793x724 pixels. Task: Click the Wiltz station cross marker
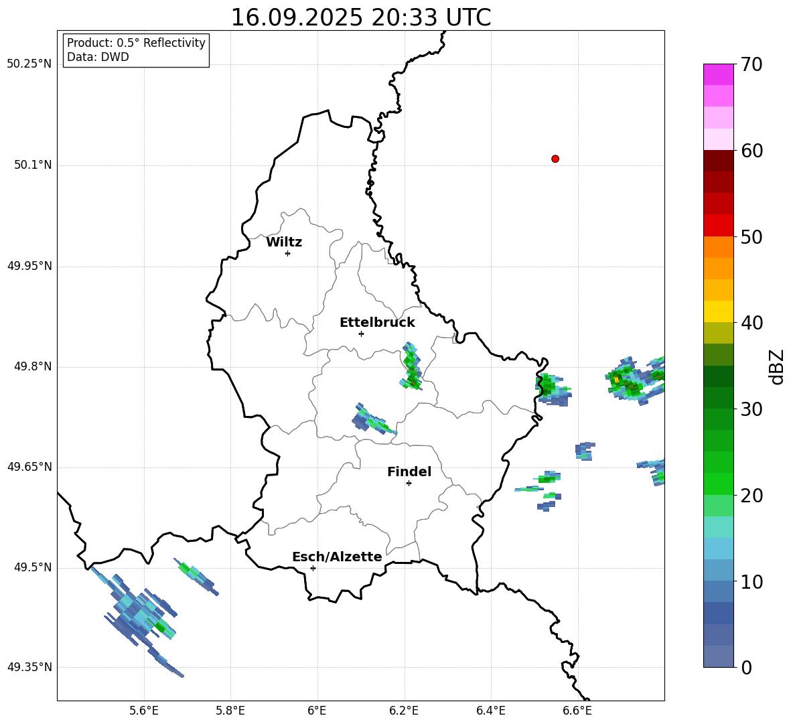click(288, 253)
